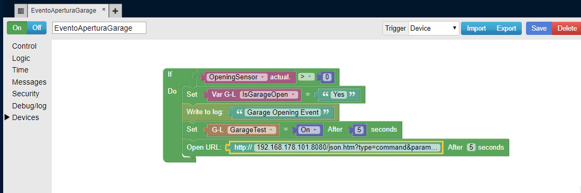581x193 pixels.
Task: Open the Trigger Device dropdown
Action: [x=434, y=28]
